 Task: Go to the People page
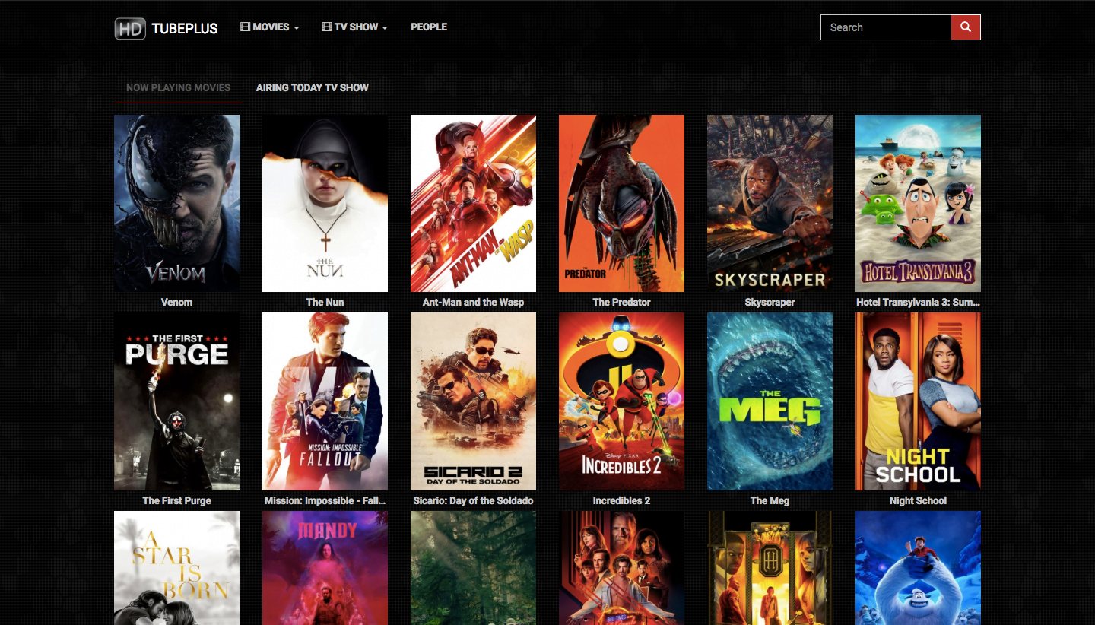coord(429,27)
